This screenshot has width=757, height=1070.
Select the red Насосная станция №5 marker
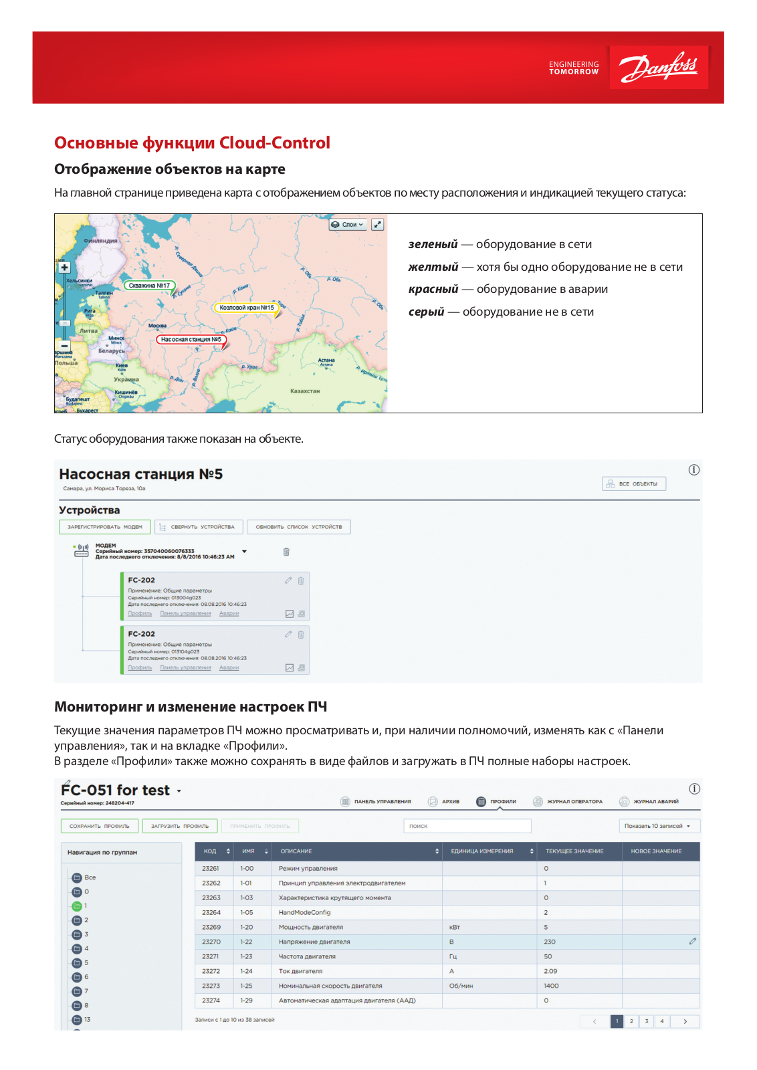[x=191, y=340]
